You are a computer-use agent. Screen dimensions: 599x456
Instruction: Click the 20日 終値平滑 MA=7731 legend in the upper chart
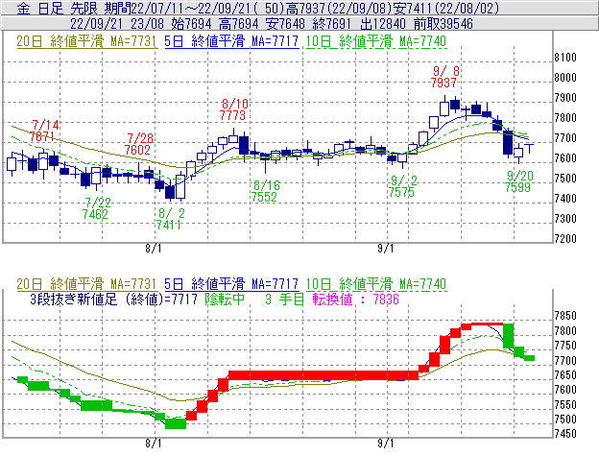click(x=86, y=41)
